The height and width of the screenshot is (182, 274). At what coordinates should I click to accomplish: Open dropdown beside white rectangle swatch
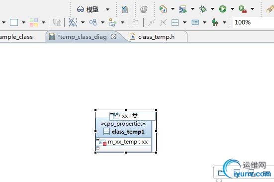pyautogui.click(x=23, y=22)
